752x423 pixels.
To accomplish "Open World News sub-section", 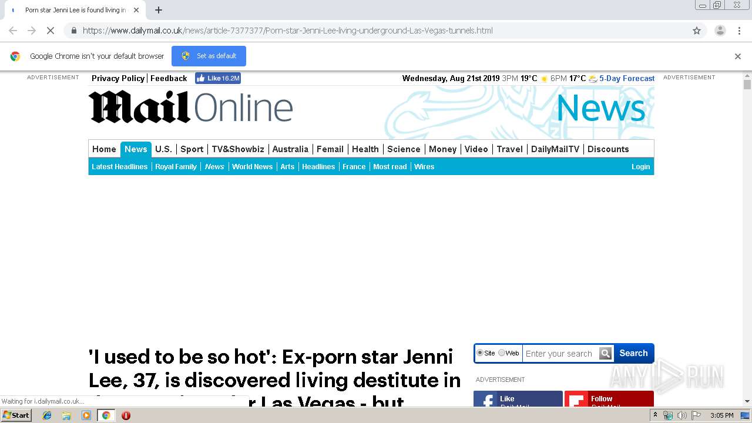I will [x=252, y=167].
